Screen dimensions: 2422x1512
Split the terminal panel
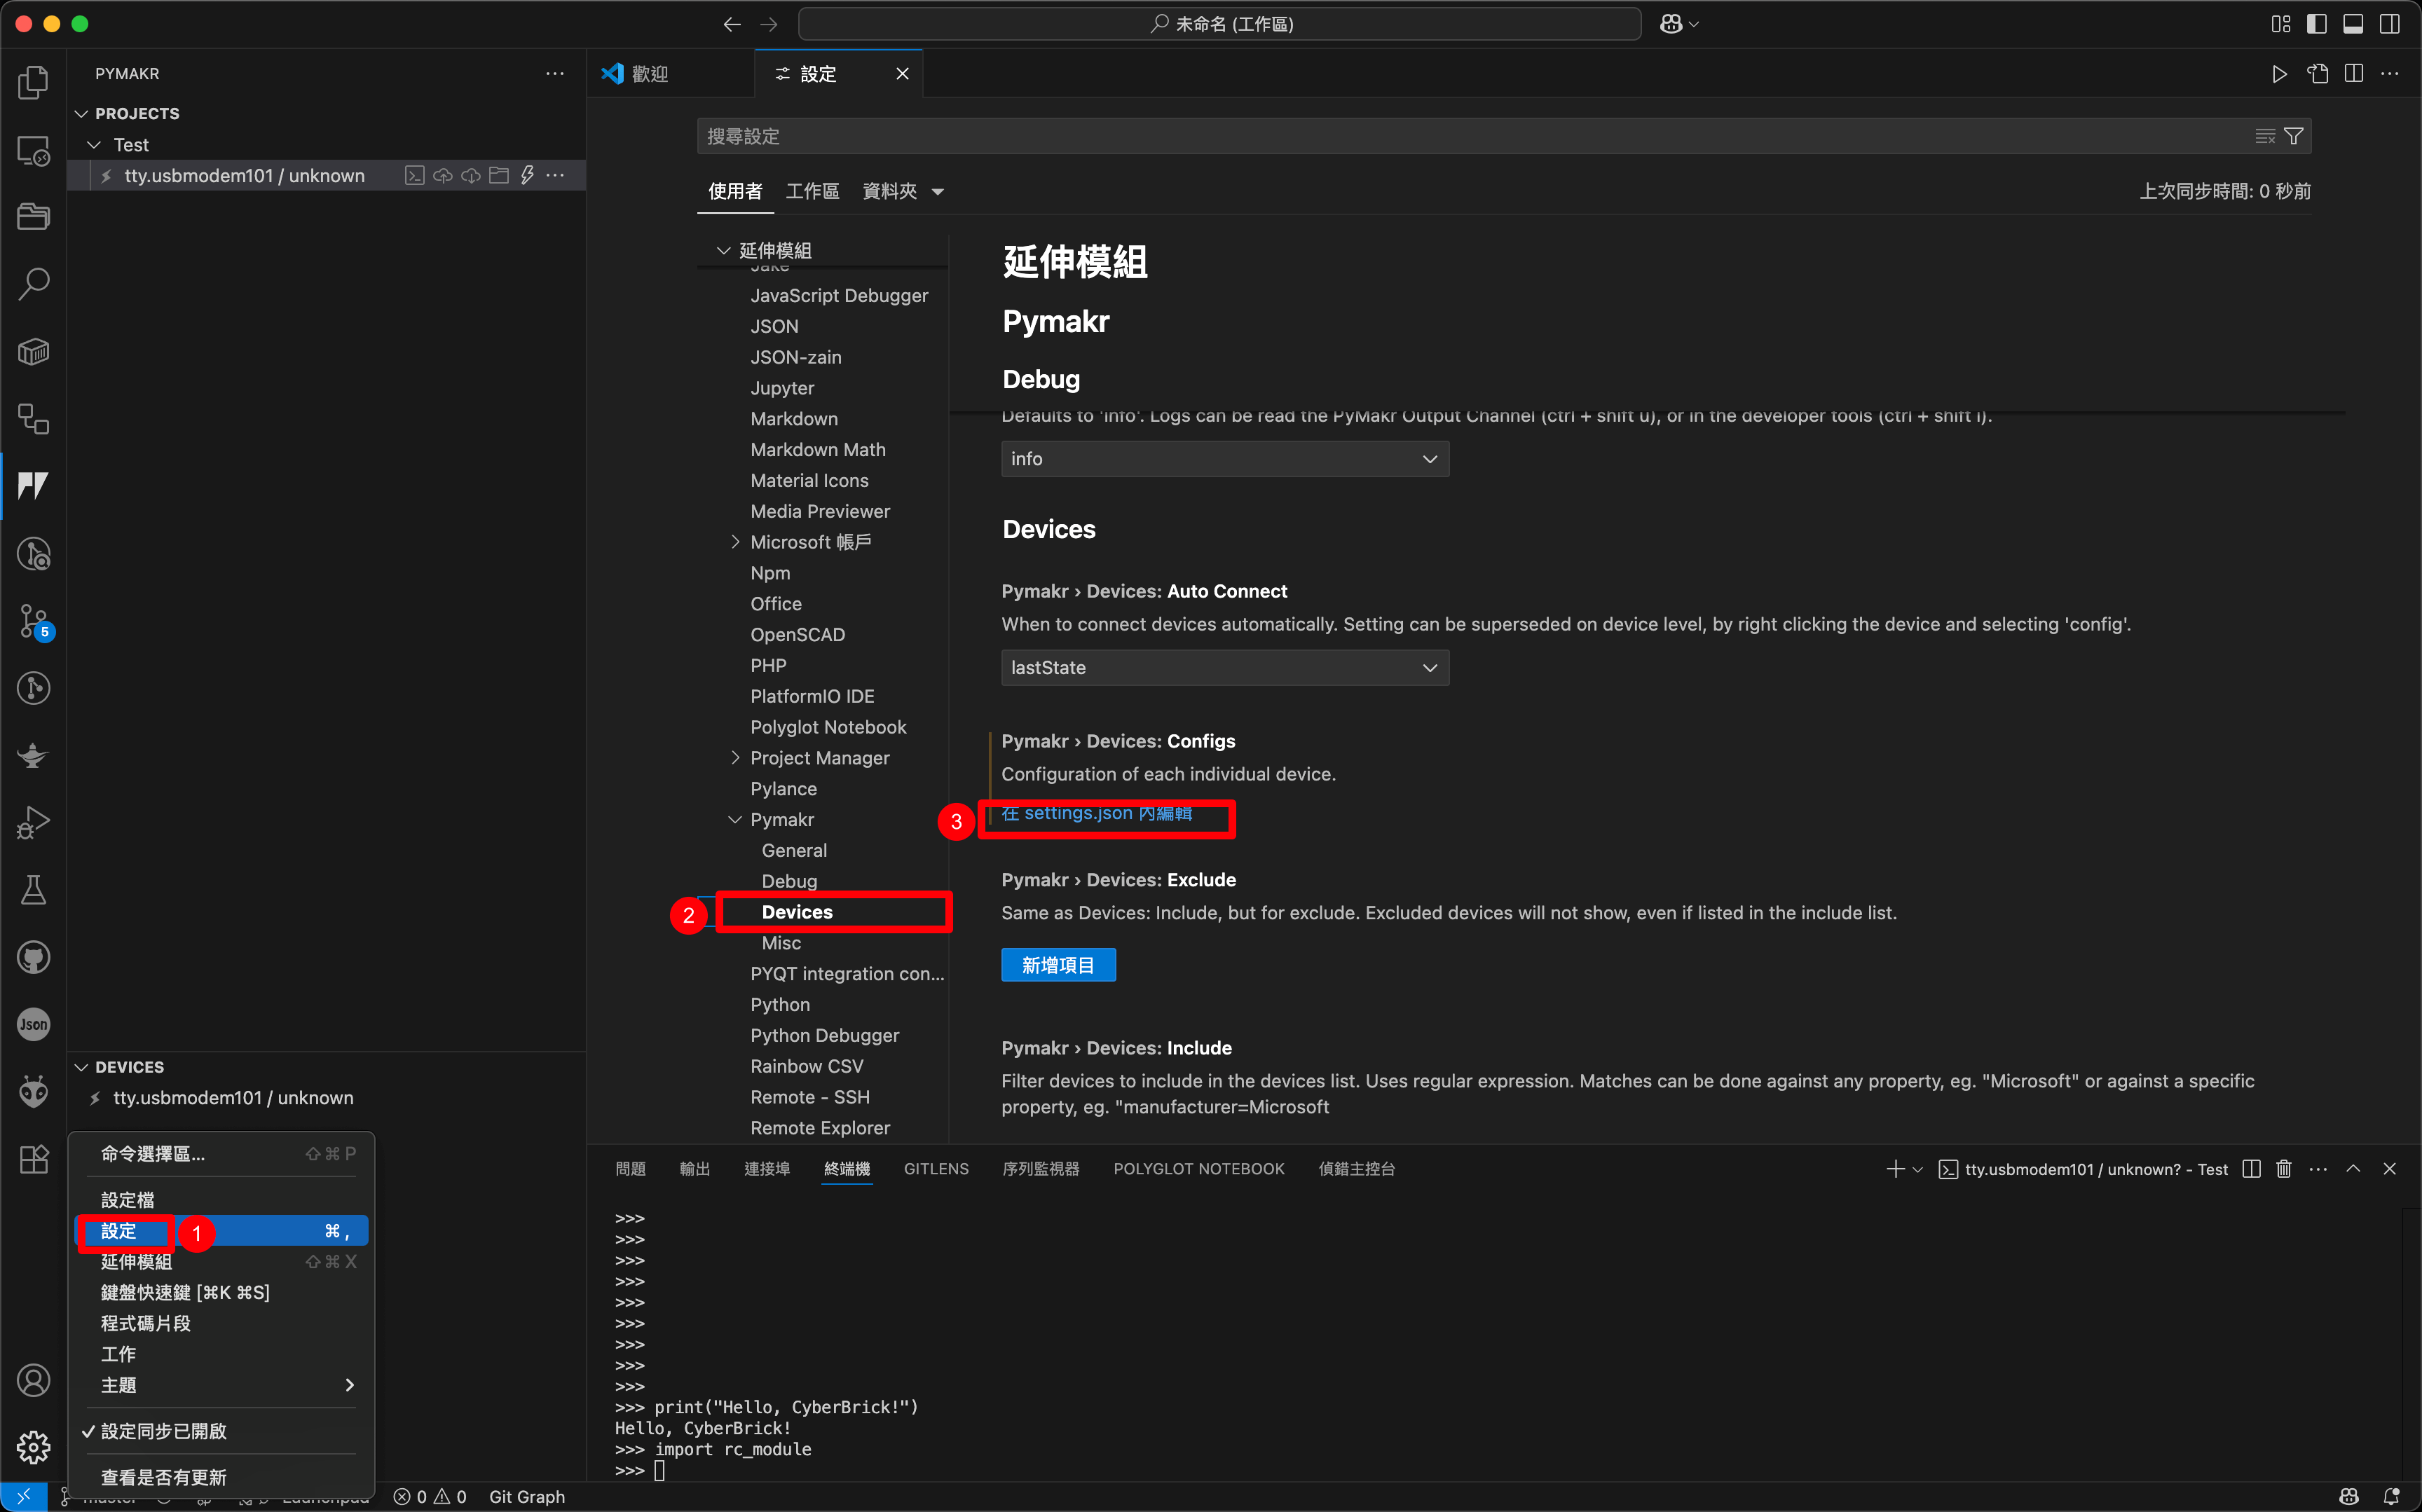pos(2251,1169)
